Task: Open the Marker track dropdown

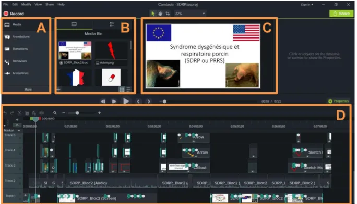Action: pos(19,130)
